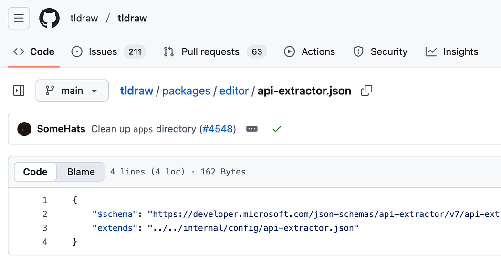Screen dimensions: 501x256
Task: Click the "../../internal/config/api-extractor.json" value
Action: click(x=253, y=228)
